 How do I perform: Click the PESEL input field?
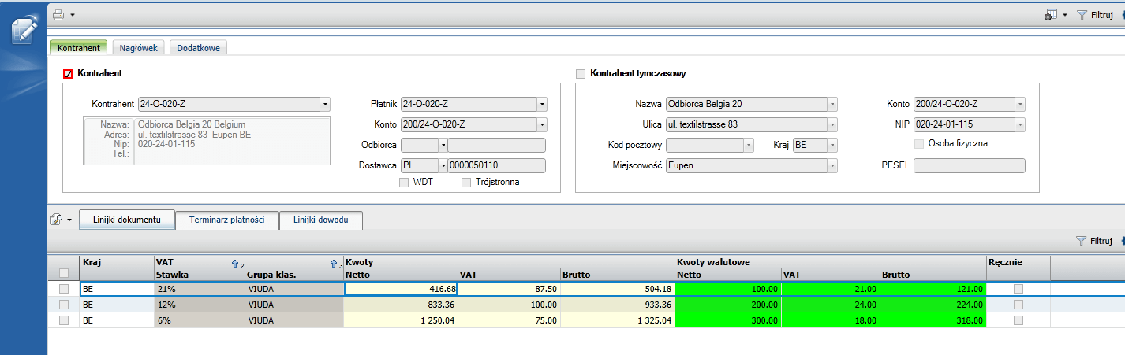tap(970, 166)
